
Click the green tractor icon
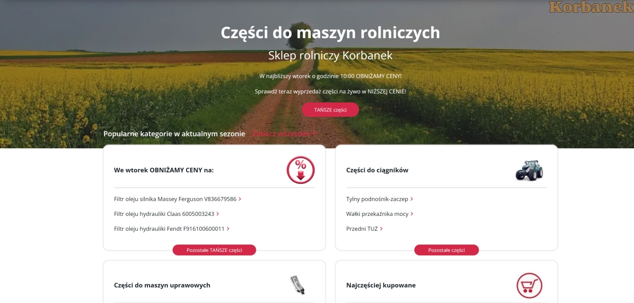pos(529,171)
